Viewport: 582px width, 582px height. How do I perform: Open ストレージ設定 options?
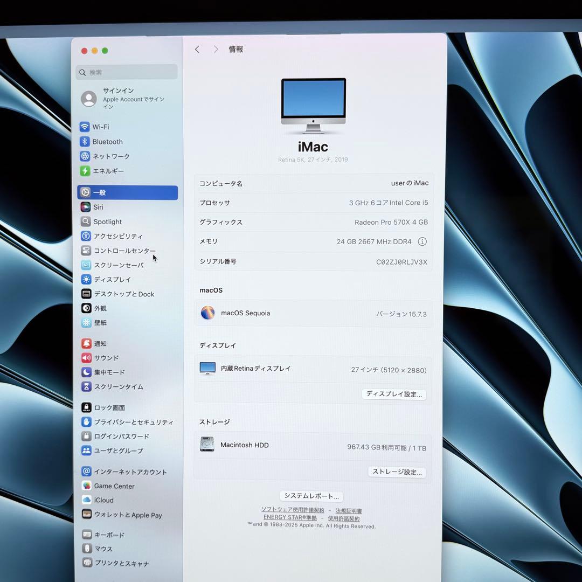[397, 472]
